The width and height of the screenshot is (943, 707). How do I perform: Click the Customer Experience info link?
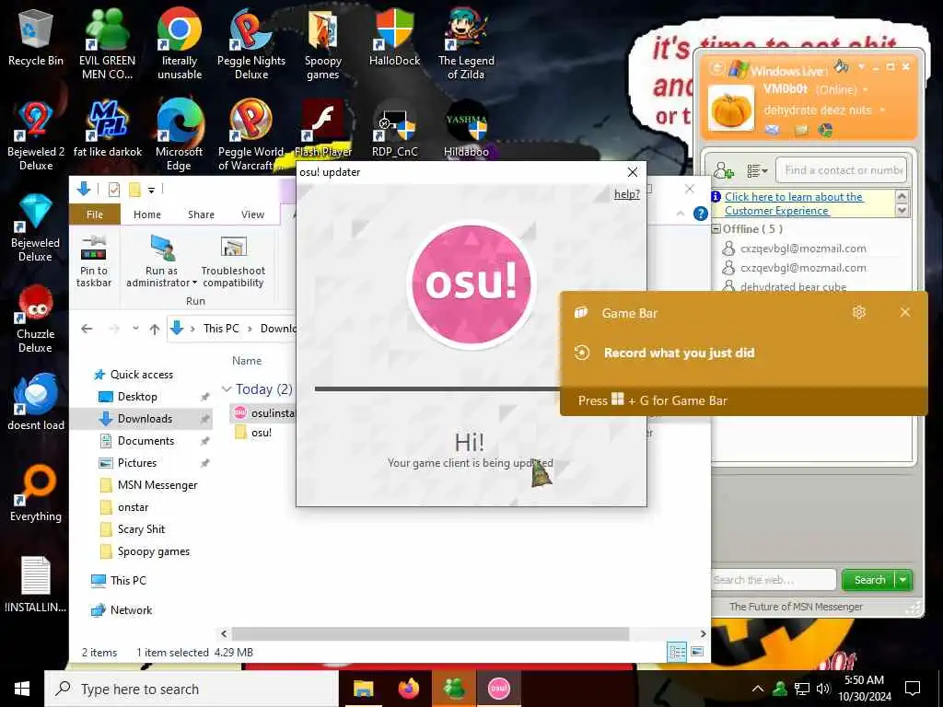point(794,203)
